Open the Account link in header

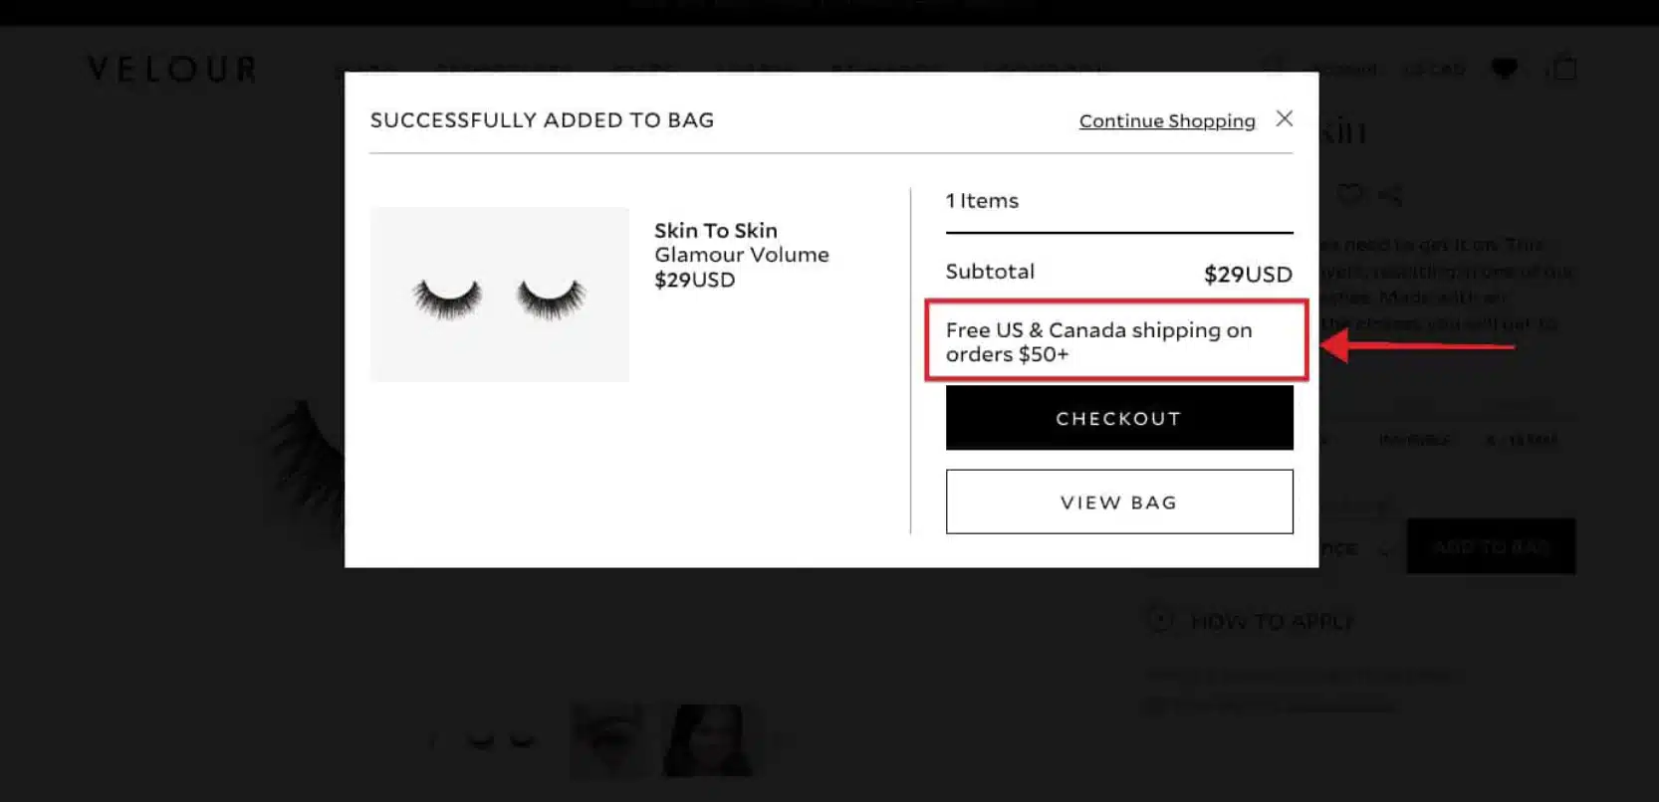1344,70
